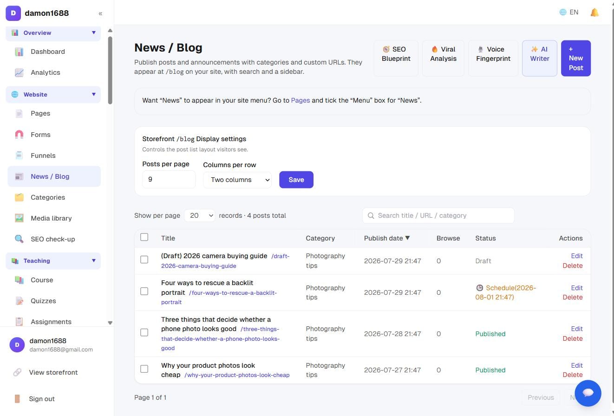Tick checkbox for 2026 camera buying guide
This screenshot has height=416, width=614.
[x=144, y=260]
